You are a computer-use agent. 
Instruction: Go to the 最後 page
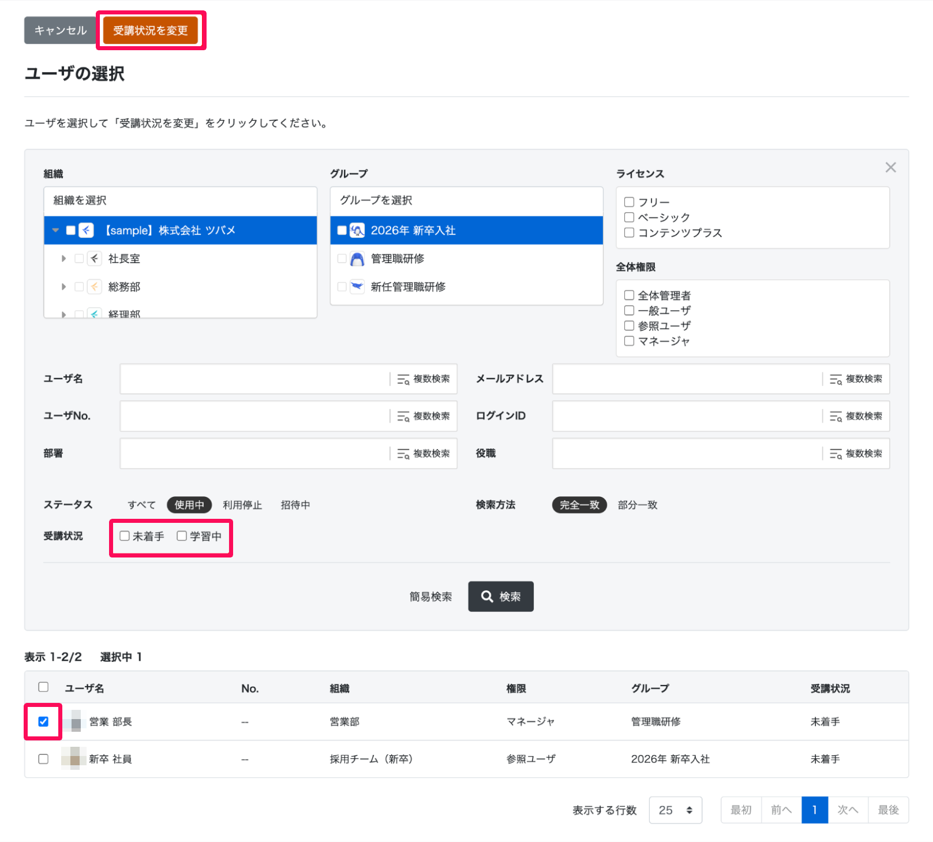coord(889,810)
